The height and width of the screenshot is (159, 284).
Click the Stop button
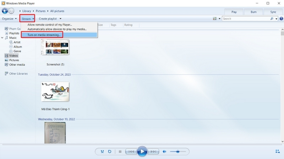coord(120,152)
